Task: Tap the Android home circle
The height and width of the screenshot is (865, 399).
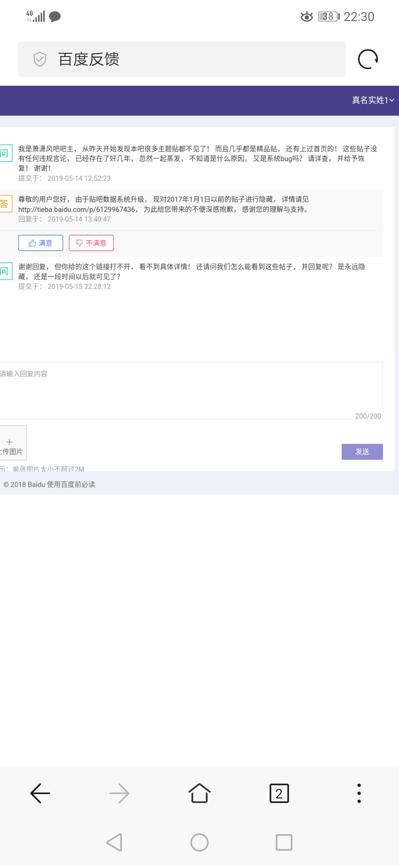Action: pos(199,842)
